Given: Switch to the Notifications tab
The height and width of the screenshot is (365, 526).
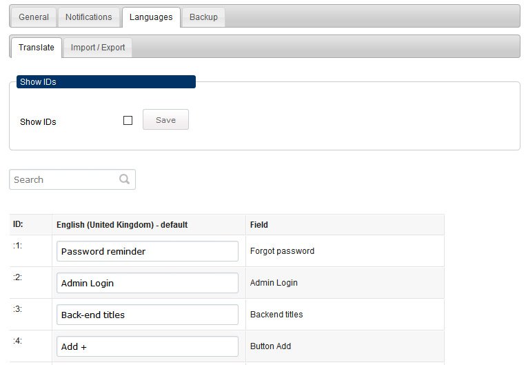Looking at the screenshot, I should tap(88, 17).
